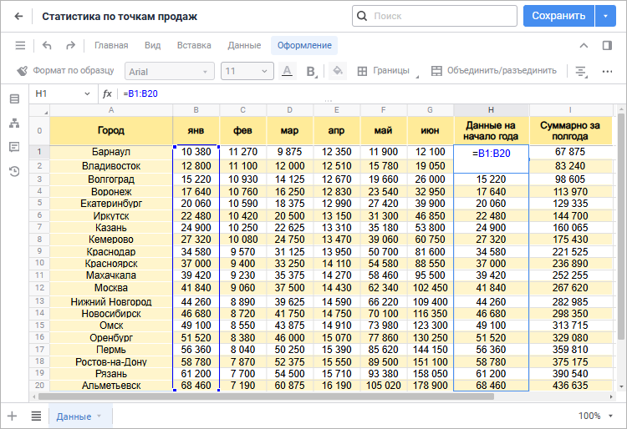Open the structure icon in left sidebar
This screenshot has width=627, height=429.
[x=14, y=123]
